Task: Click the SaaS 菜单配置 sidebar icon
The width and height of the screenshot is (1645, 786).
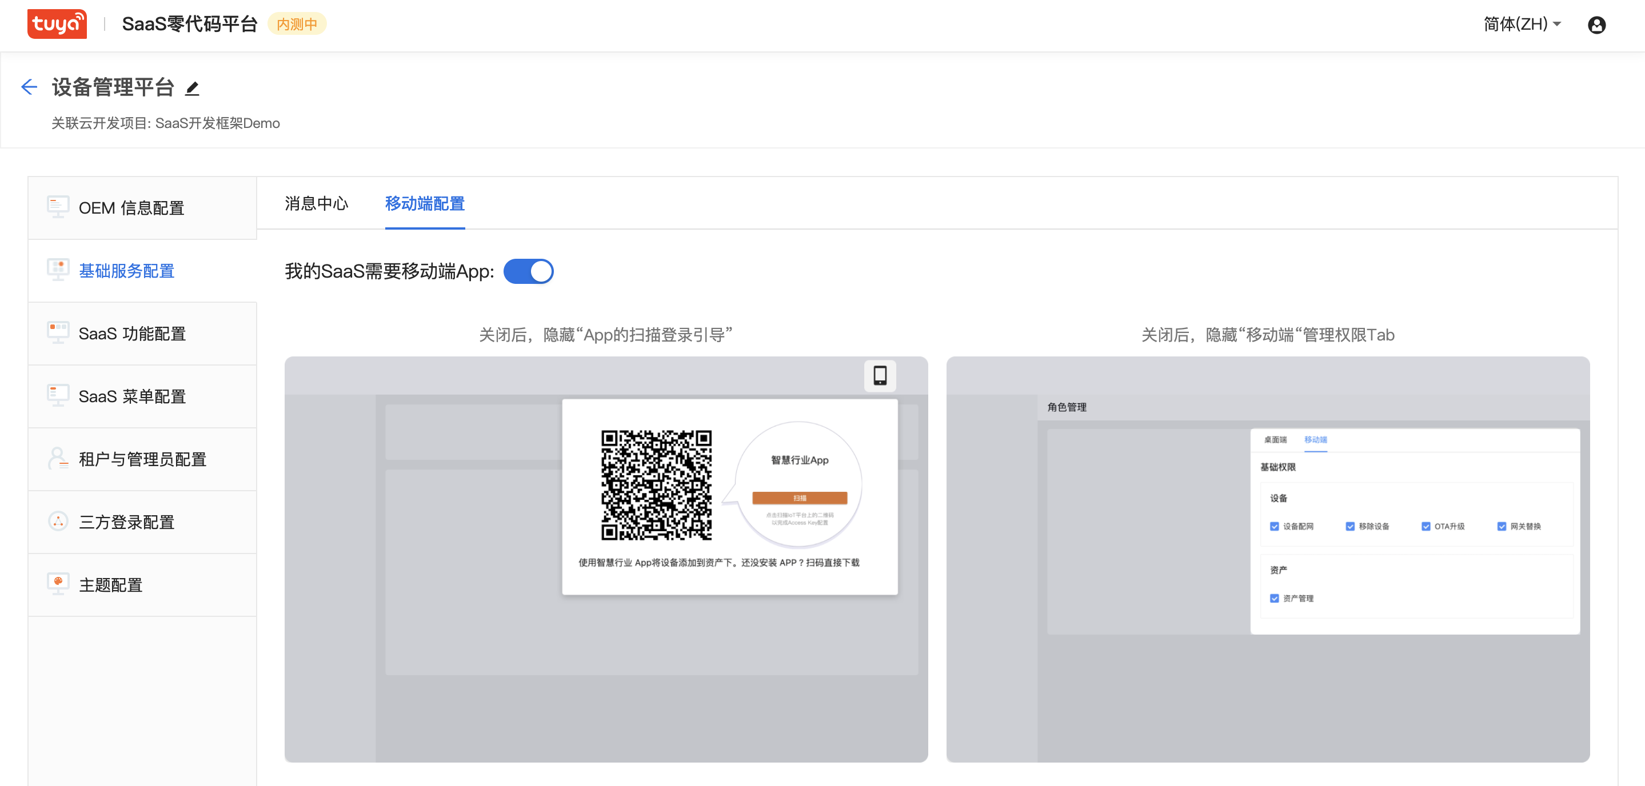Action: point(58,395)
